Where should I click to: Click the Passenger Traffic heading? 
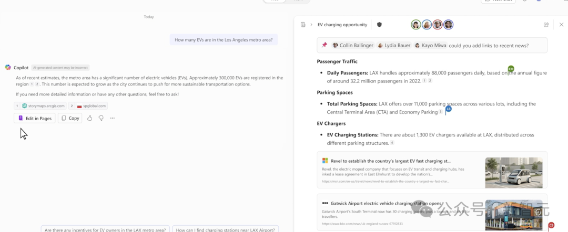pyautogui.click(x=337, y=61)
